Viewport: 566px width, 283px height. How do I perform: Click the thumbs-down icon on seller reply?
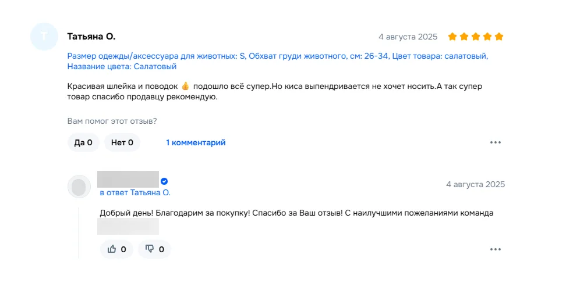point(150,249)
